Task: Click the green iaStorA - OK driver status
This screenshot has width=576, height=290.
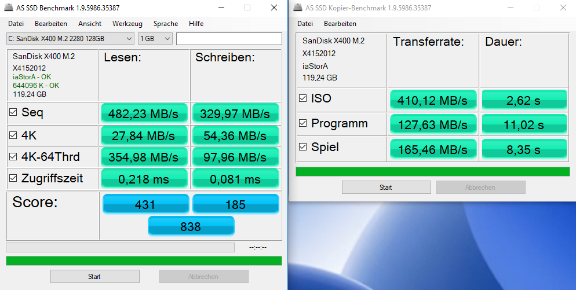Action: point(32,77)
